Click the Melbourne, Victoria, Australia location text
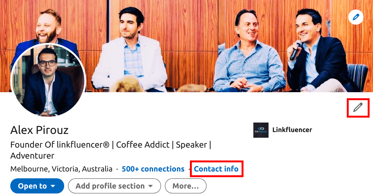The width and height of the screenshot is (373, 195). click(62, 169)
